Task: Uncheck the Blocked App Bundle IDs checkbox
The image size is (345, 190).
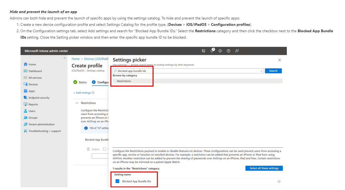Action: [117, 181]
